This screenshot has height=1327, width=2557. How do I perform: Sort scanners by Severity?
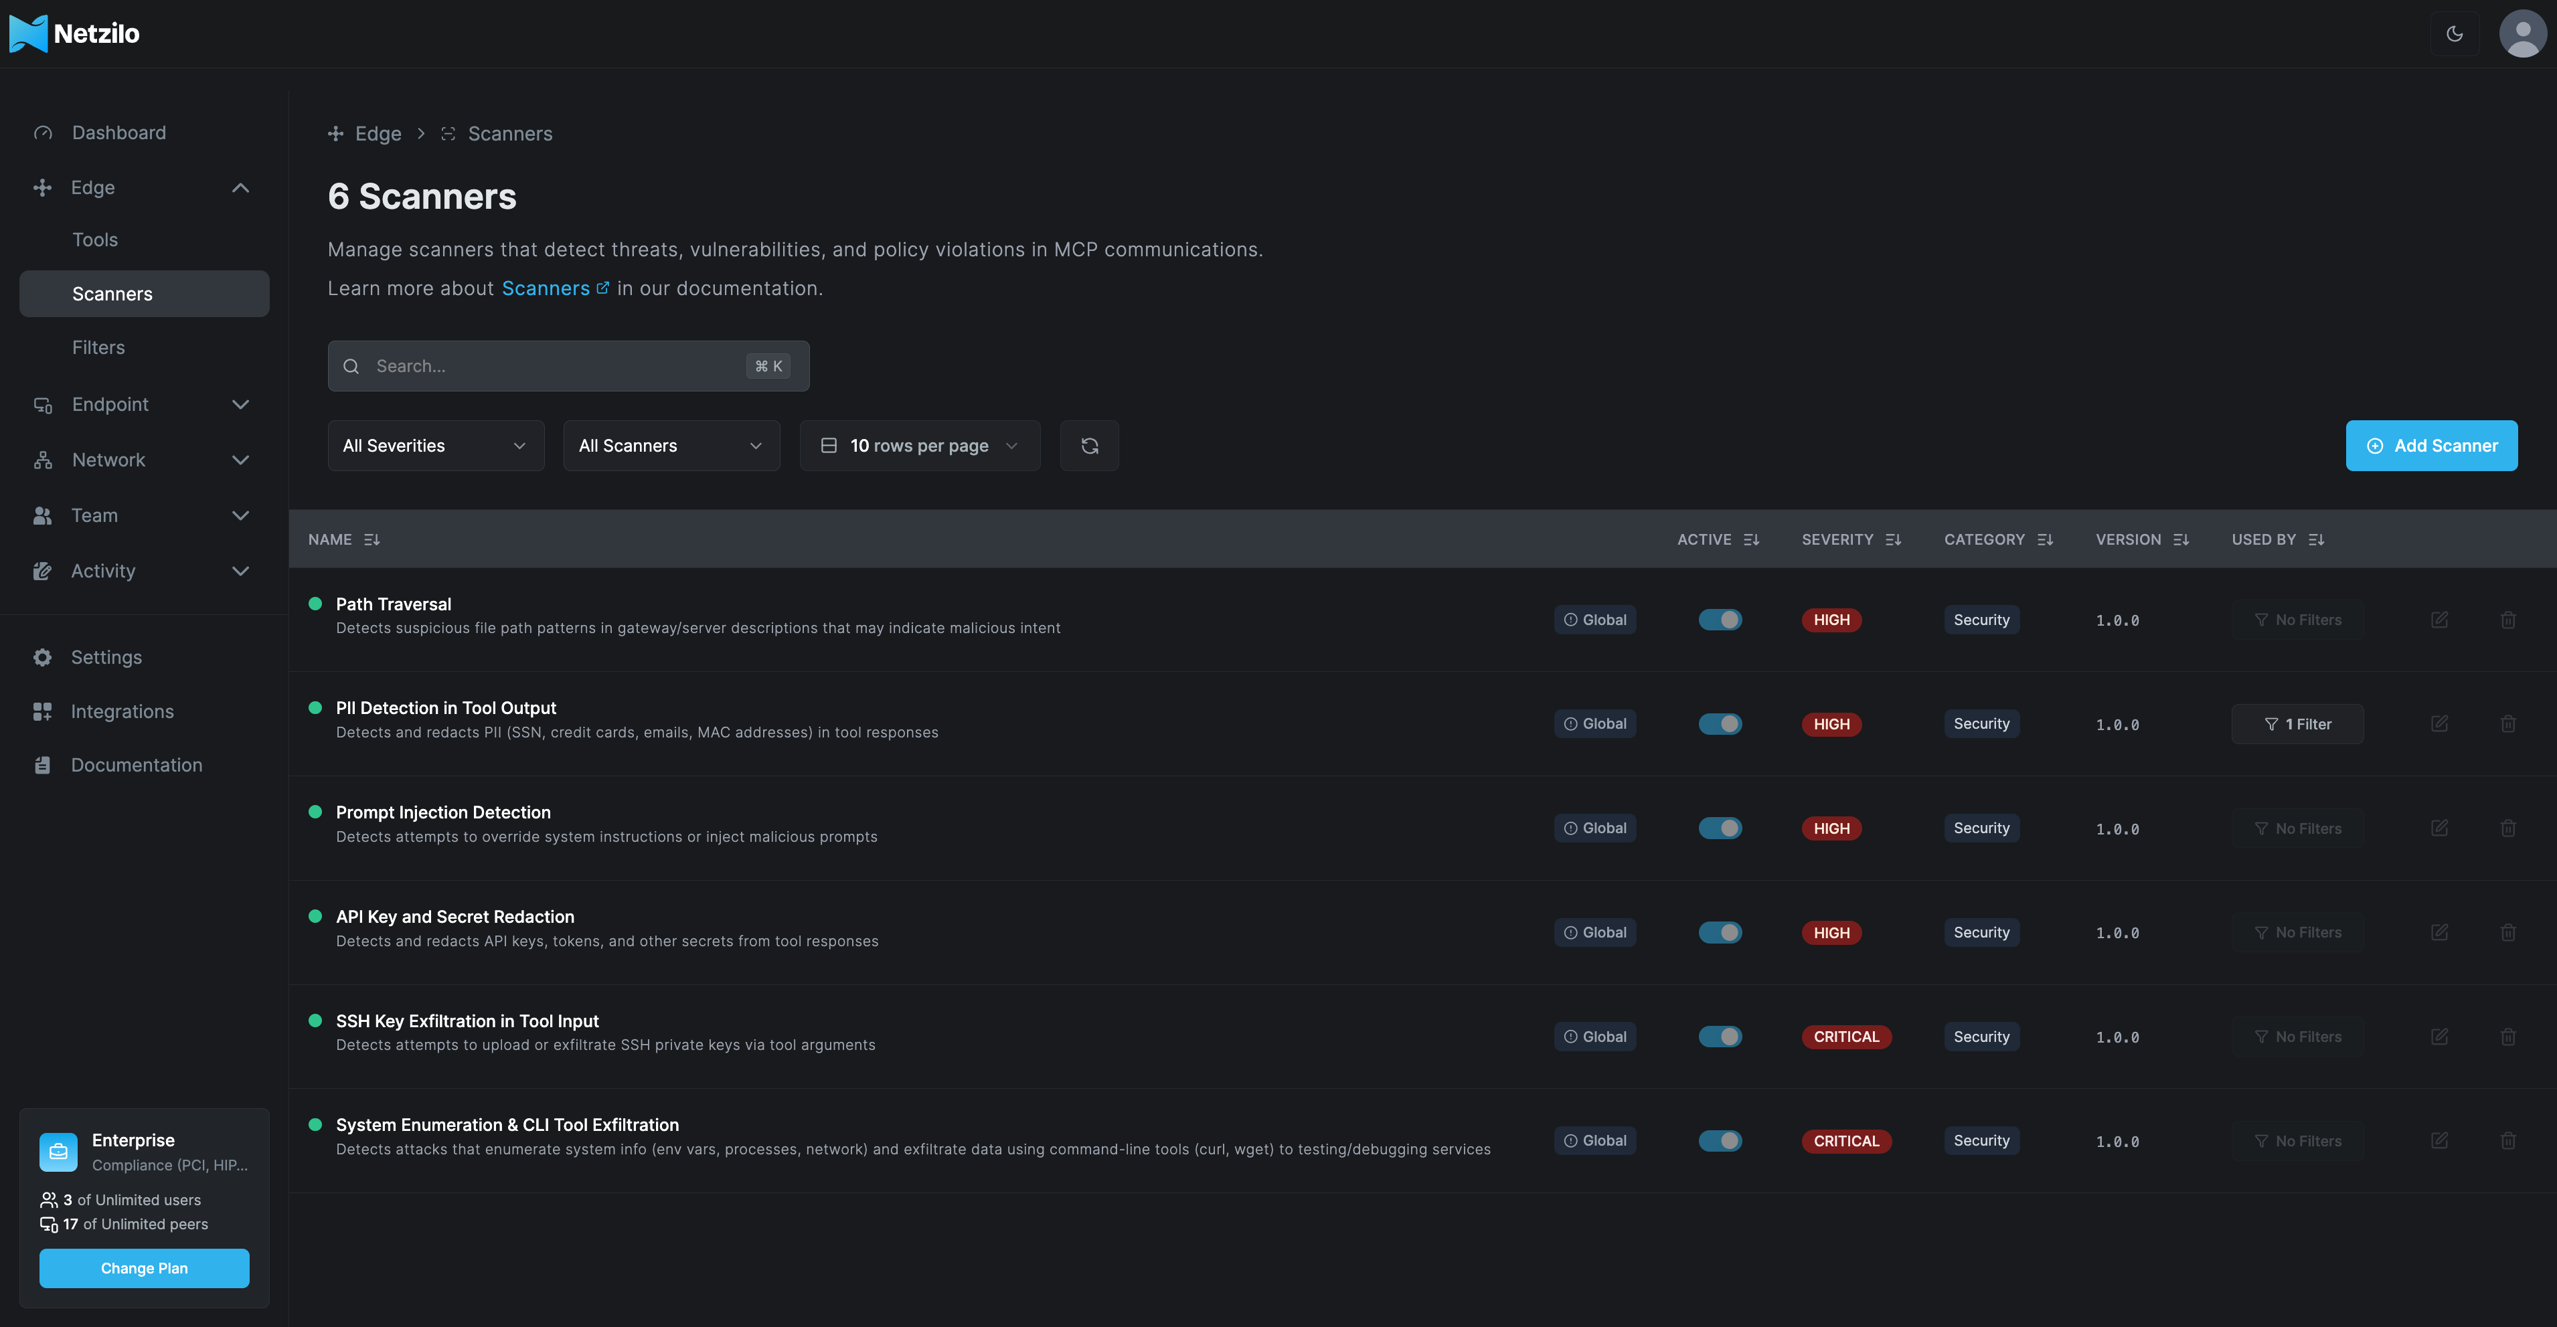1894,539
